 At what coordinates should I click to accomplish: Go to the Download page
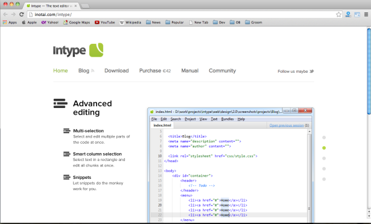117,70
